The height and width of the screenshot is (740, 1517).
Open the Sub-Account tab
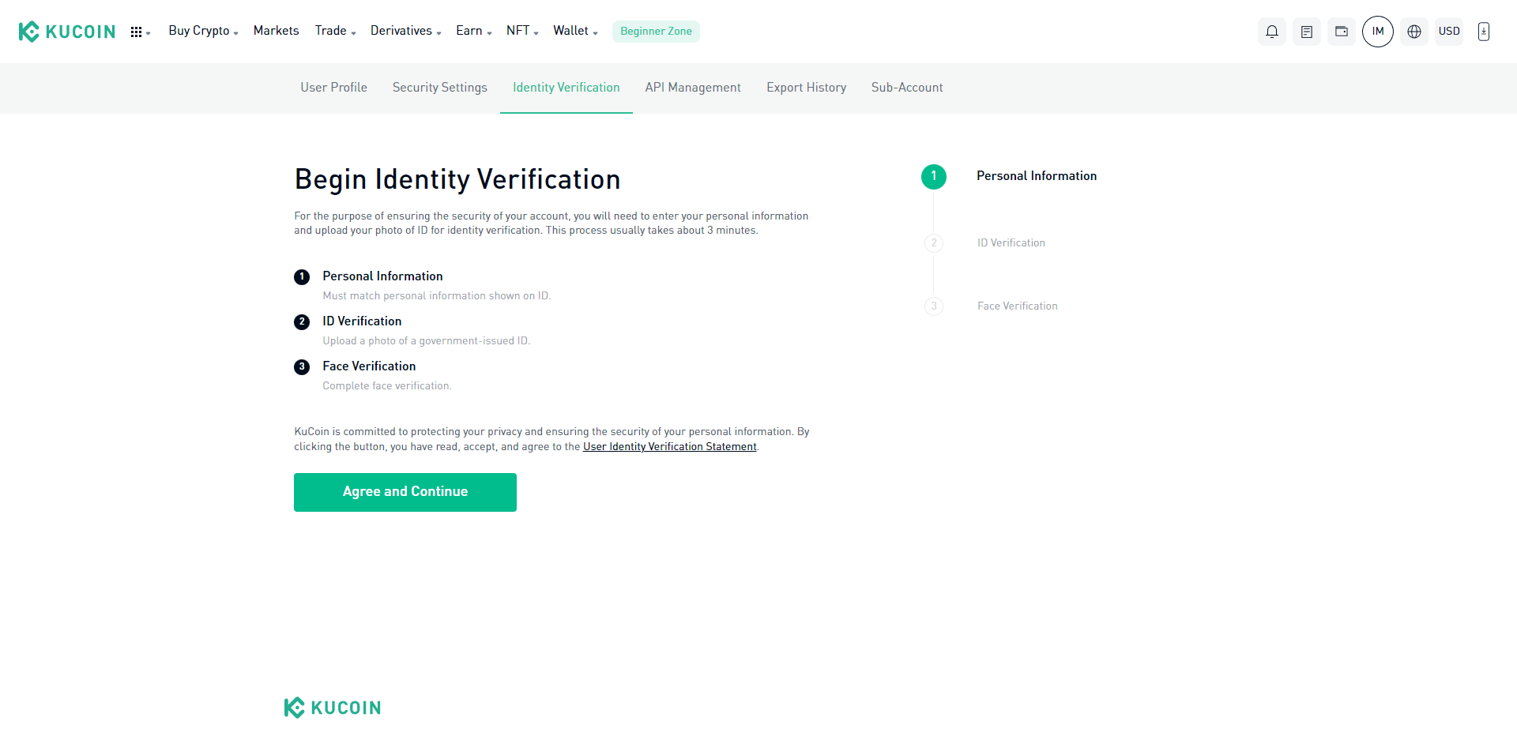click(x=907, y=88)
